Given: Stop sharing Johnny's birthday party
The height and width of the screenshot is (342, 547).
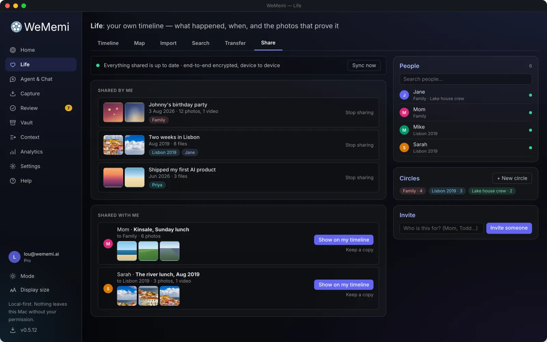Looking at the screenshot, I should [x=359, y=113].
